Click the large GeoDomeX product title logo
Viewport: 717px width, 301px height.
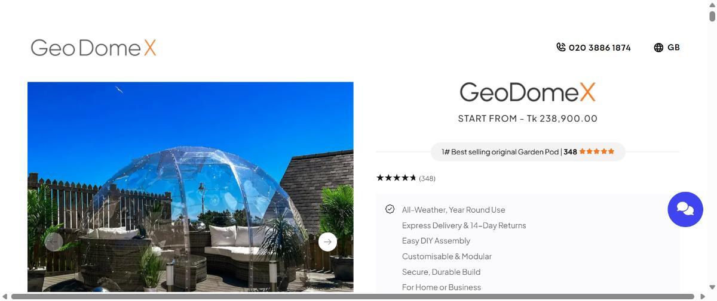click(x=528, y=92)
